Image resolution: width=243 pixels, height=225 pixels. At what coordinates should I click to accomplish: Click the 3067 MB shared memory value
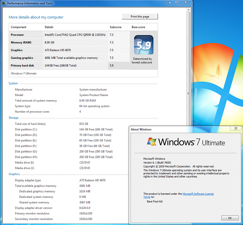click(x=85, y=202)
